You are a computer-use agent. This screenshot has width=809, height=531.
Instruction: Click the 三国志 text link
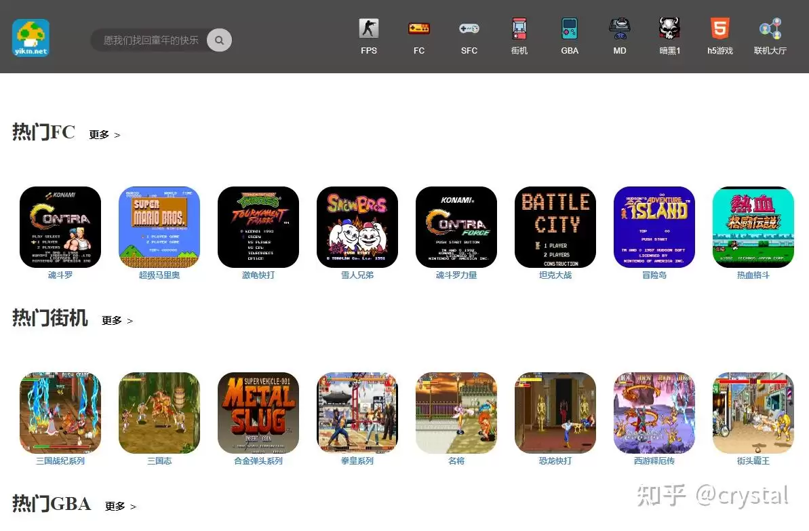[159, 461]
